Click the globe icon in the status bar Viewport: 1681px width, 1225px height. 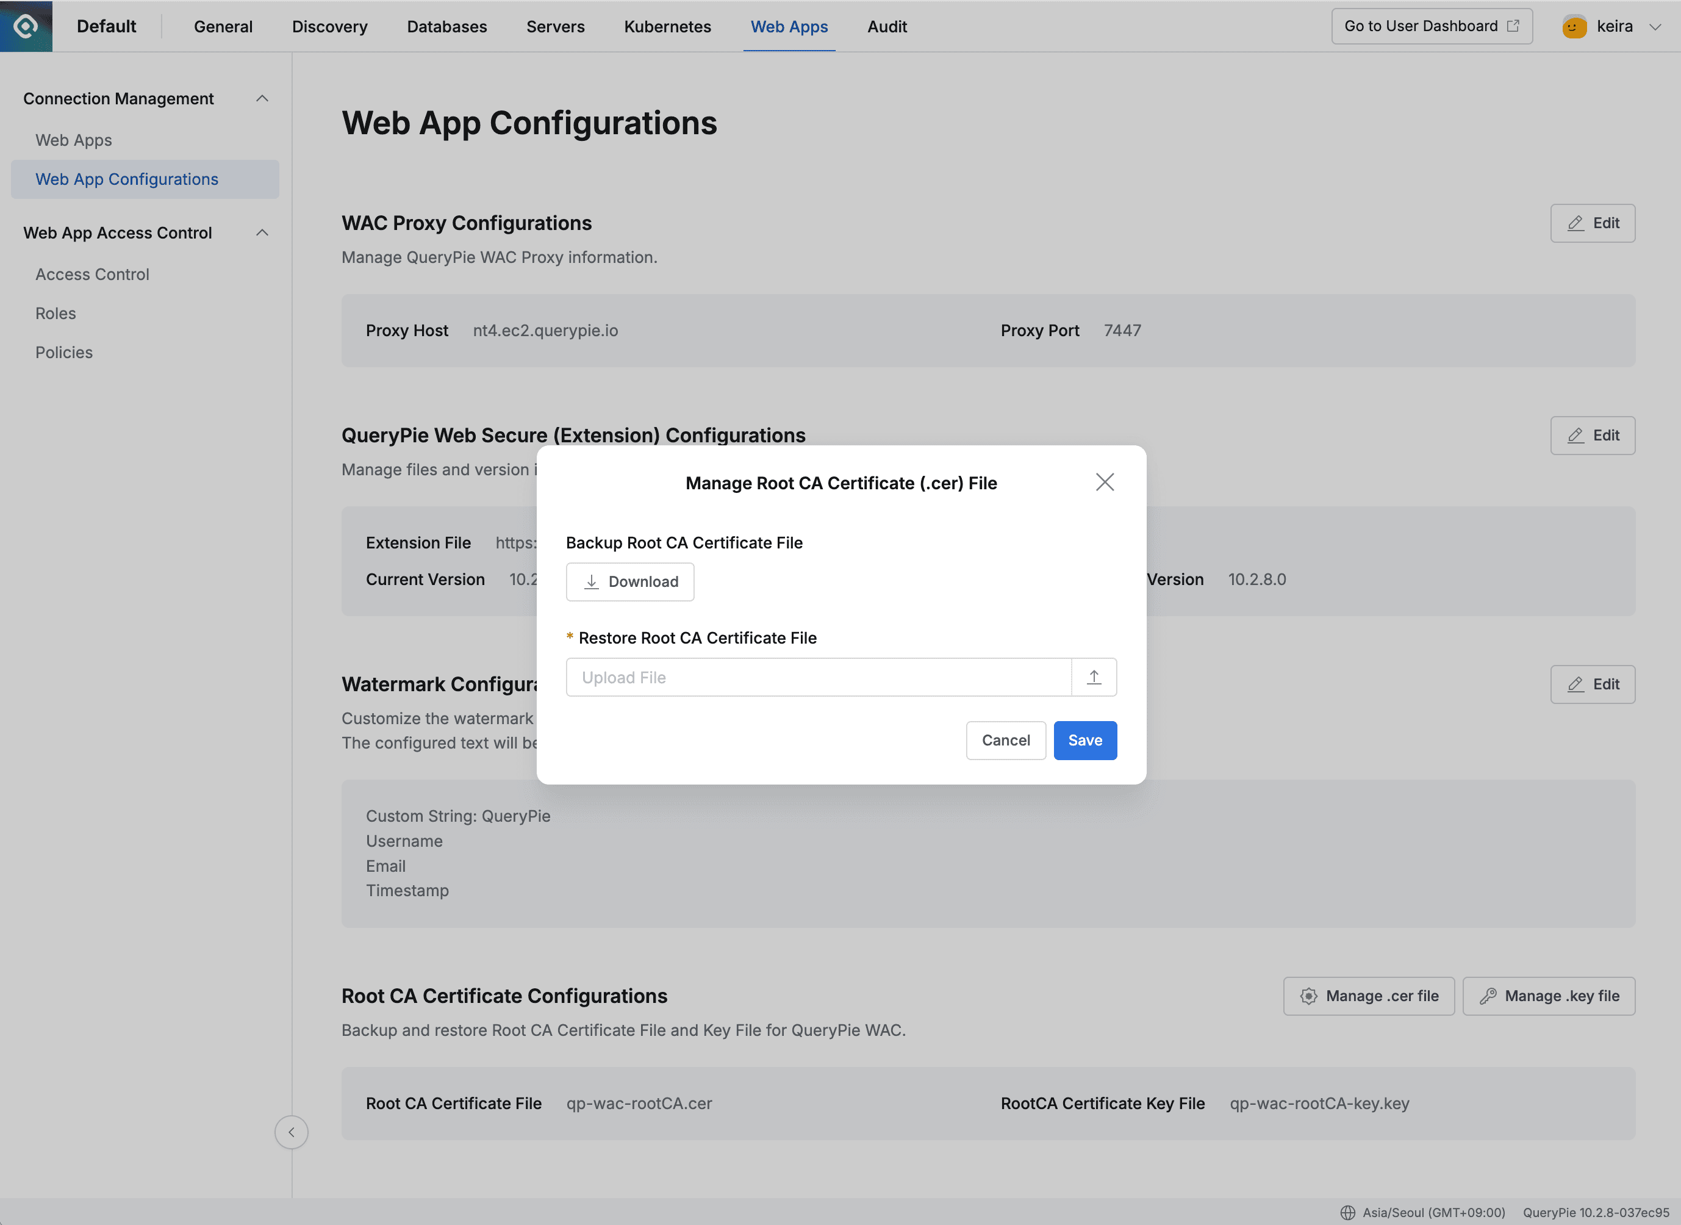coord(1350,1214)
